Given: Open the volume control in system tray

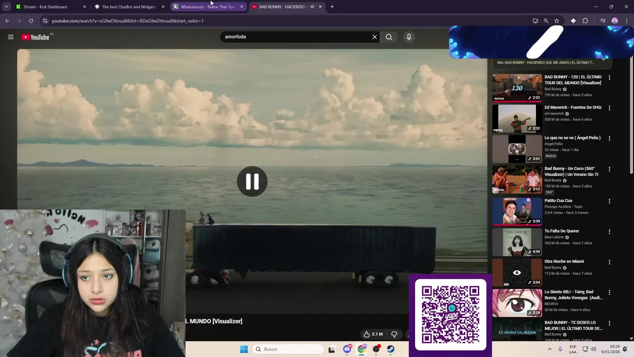Looking at the screenshot, I should pos(593,349).
